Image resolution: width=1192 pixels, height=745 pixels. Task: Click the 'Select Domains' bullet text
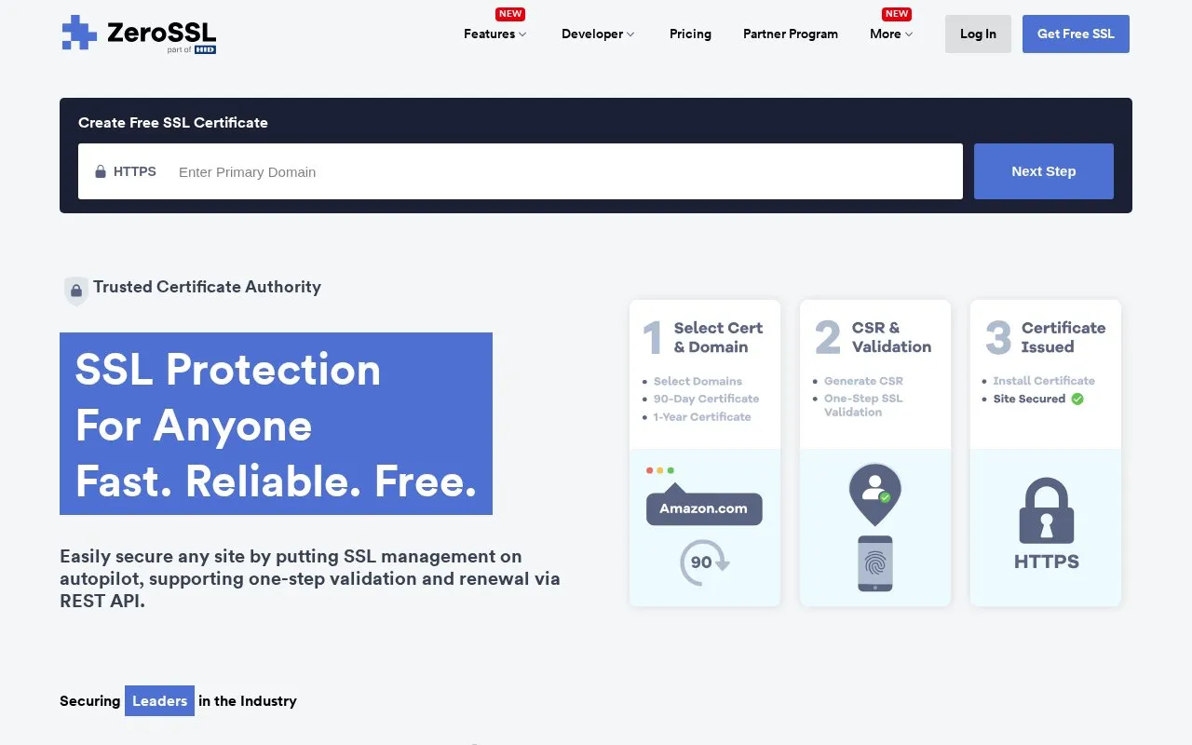(698, 381)
